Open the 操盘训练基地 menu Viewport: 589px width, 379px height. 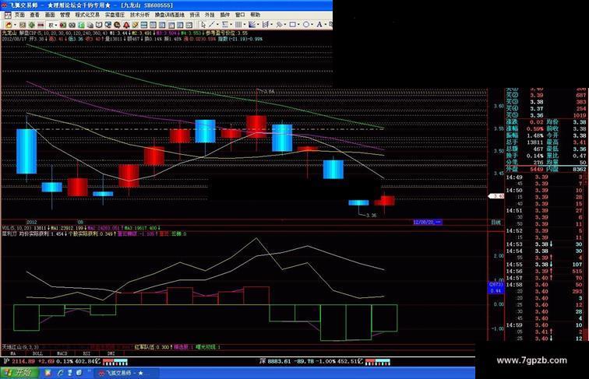(x=170, y=15)
